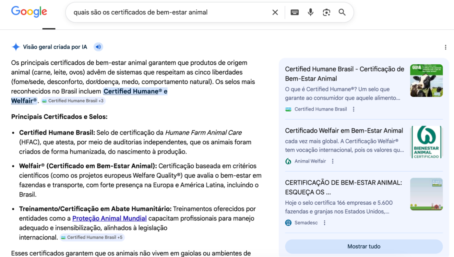Open the Bienestar Animal Certificado thumbnail
This screenshot has width=454, height=257.
(x=426, y=142)
